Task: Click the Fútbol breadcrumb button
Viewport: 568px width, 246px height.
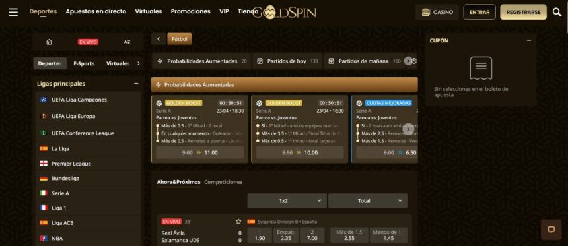Action: (x=180, y=39)
